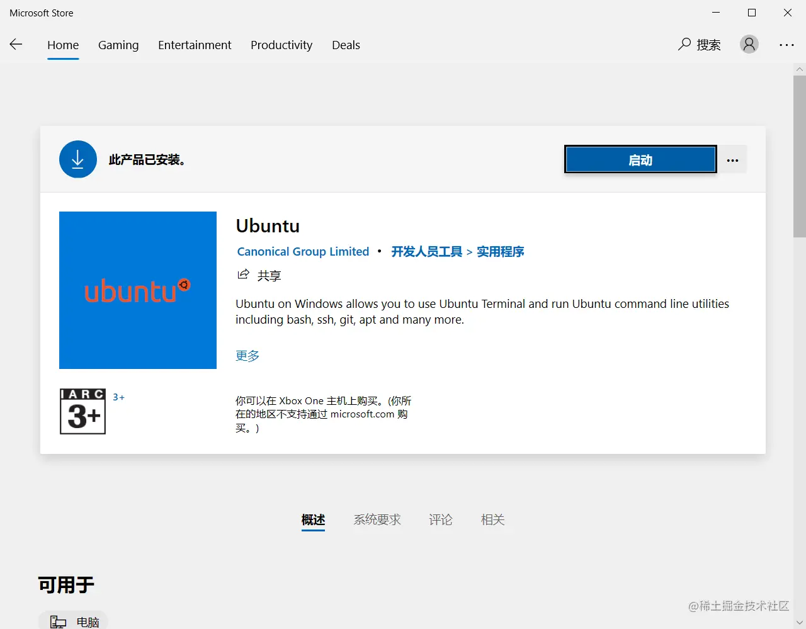Screen dimensions: 806x629
Task: Go back with the arrow icon
Action: pos(16,44)
